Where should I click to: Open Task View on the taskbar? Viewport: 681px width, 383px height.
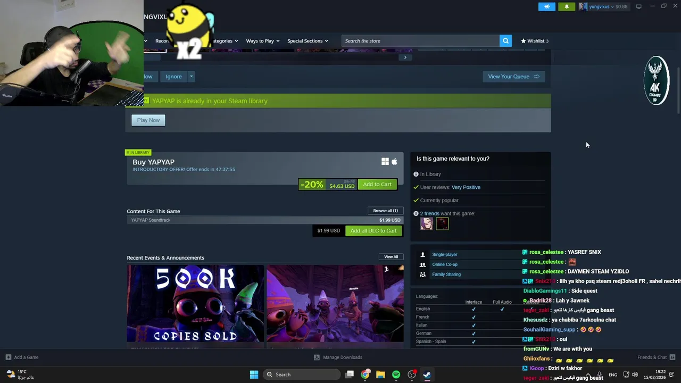click(350, 374)
